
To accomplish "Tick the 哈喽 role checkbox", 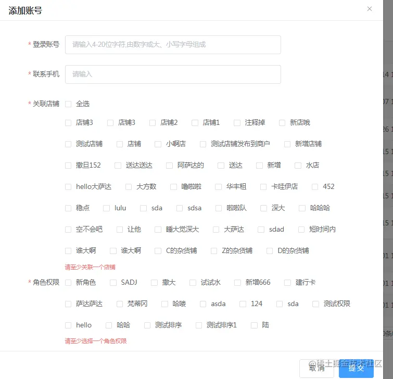I will (164, 304).
